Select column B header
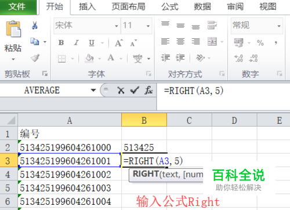The height and width of the screenshot is (210, 290). click(x=144, y=120)
